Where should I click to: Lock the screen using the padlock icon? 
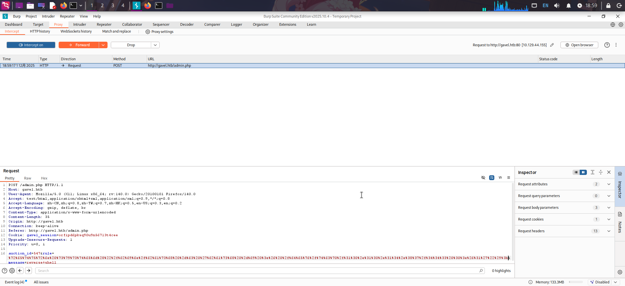click(x=608, y=6)
